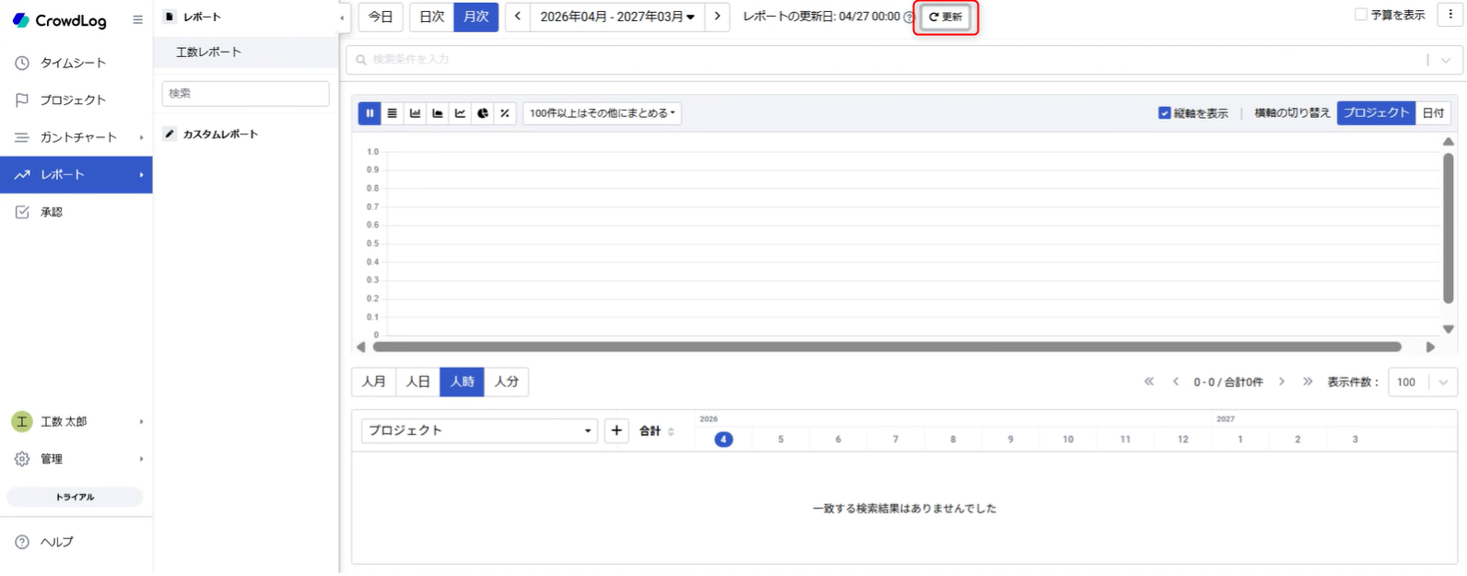This screenshot has height=576, width=1467.
Task: Open タイムシート in the sidebar
Action: point(73,63)
